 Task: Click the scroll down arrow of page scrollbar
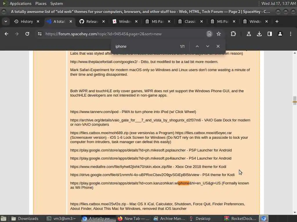[x=295, y=212]
